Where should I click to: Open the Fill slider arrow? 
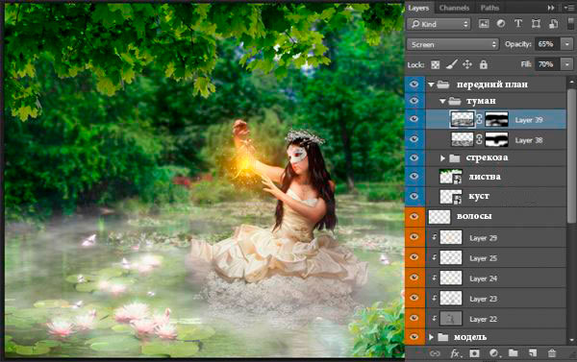(x=566, y=64)
